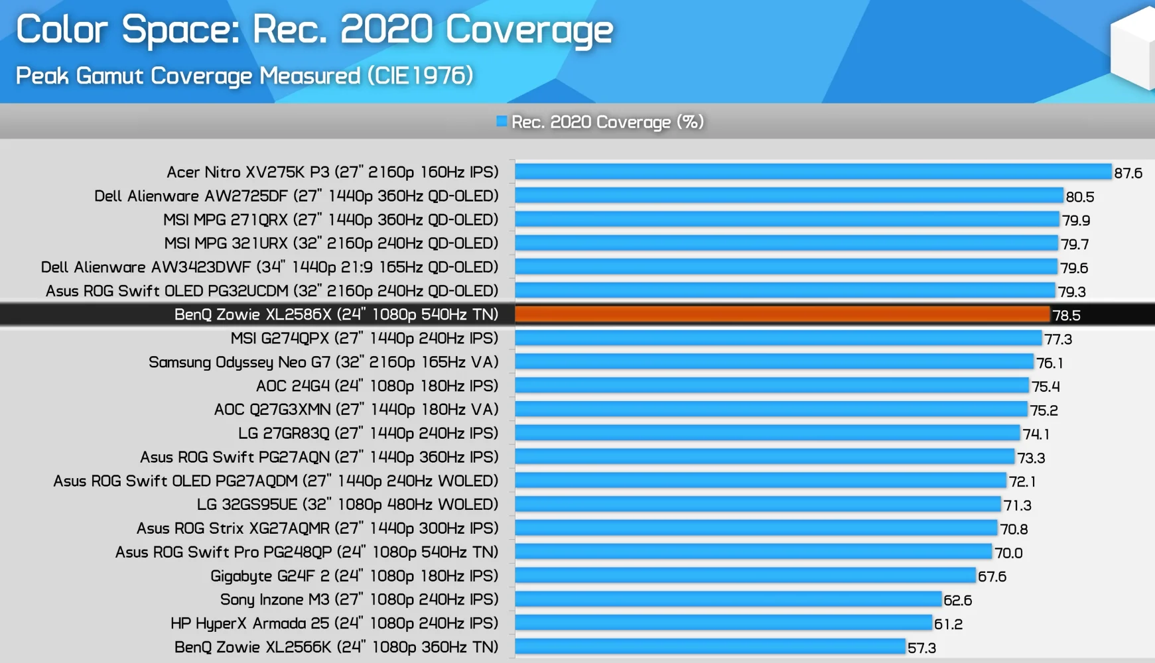1155x663 pixels.
Task: Click the 78.5 value on the highlighted row
Action: 1067,316
